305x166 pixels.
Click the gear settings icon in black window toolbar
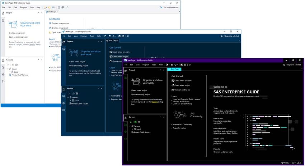[175, 65]
